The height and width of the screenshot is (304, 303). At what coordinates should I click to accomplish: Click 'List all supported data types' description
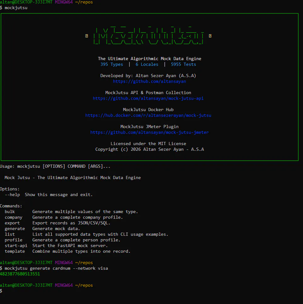(x=100, y=234)
